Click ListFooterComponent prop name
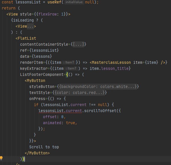Image resolution: width=171 pixels, height=165 pixels. click(x=42, y=75)
